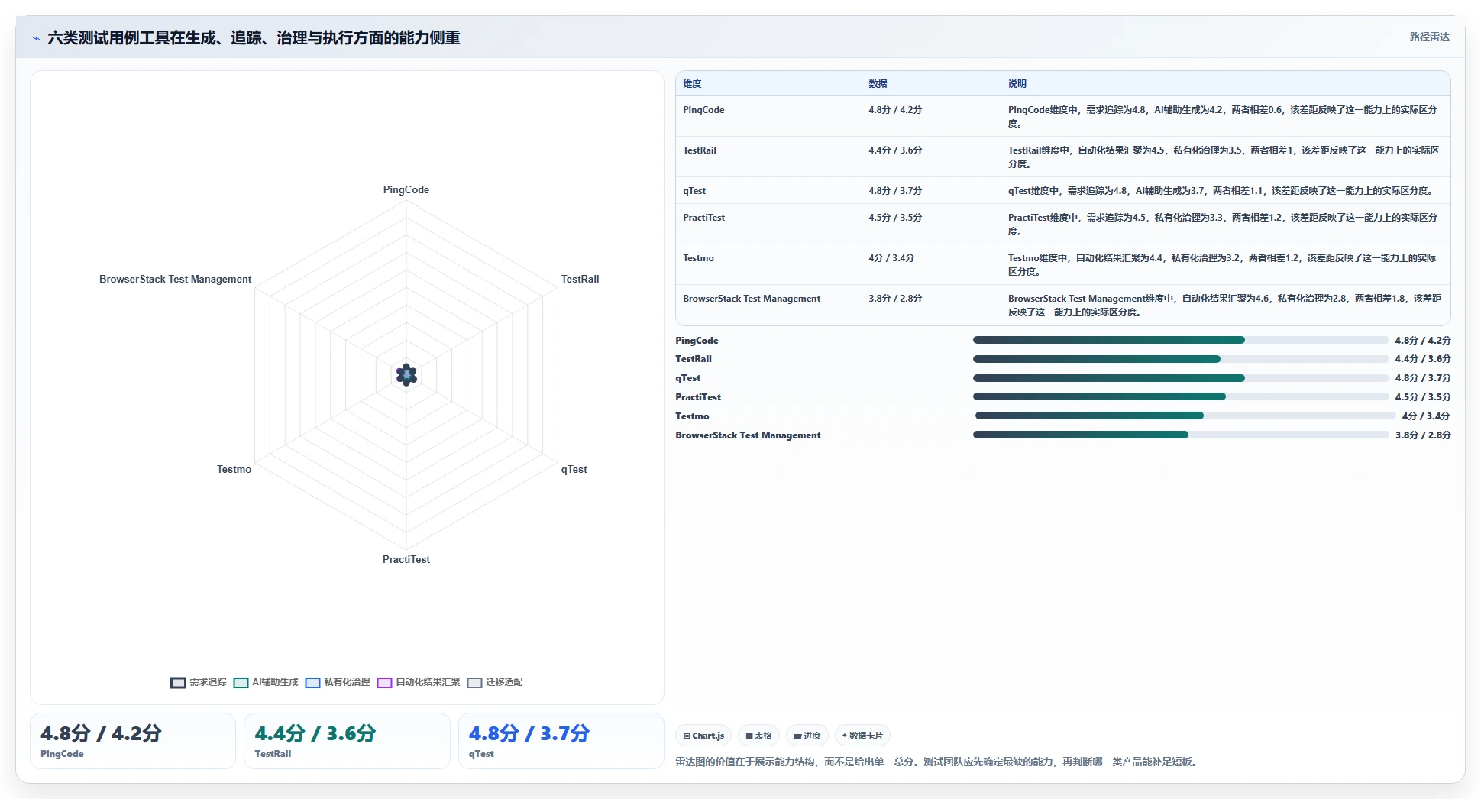Click the header title 六类测试用例工具
This screenshot has width=1481, height=799.
click(254, 38)
